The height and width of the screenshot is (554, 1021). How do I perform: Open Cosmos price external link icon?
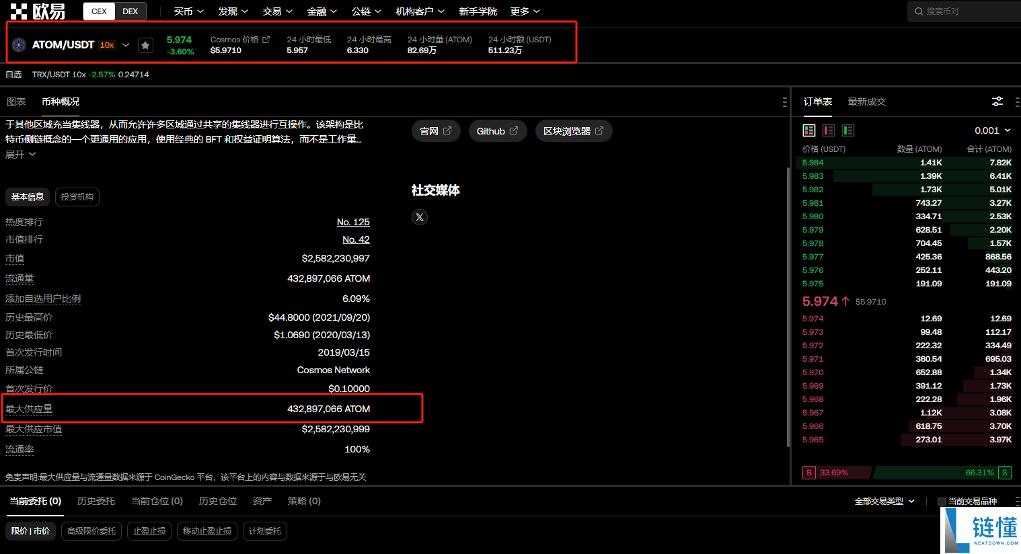(266, 40)
